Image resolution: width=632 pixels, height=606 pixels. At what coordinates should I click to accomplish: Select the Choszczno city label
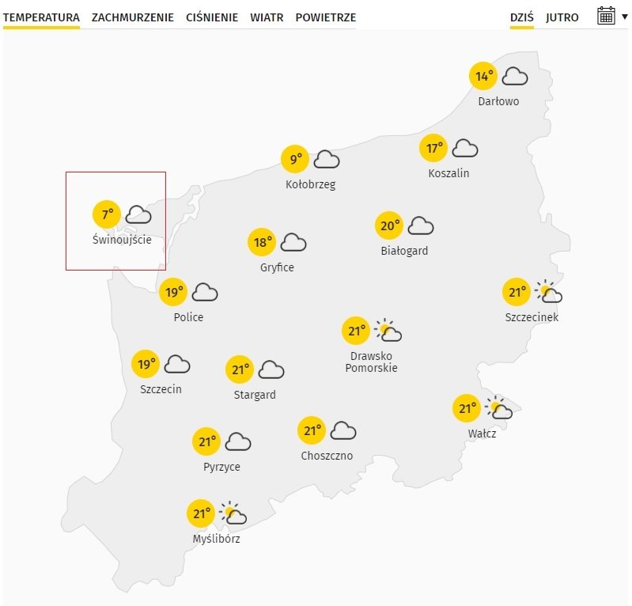pyautogui.click(x=327, y=456)
